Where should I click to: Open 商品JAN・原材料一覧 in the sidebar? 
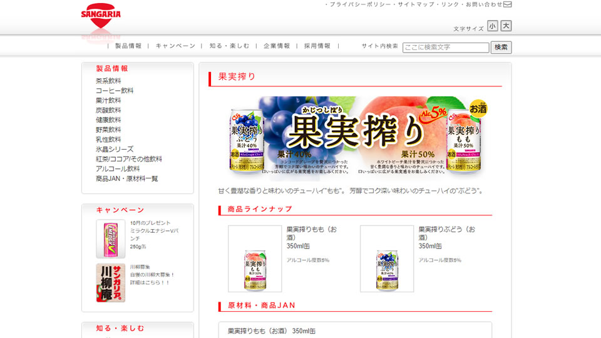tap(126, 178)
